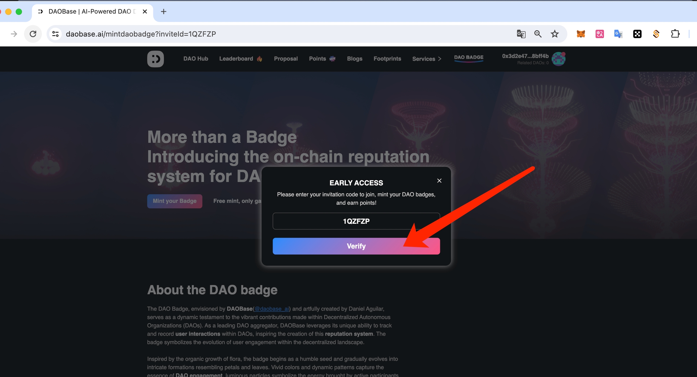The width and height of the screenshot is (697, 377).
Task: Click the OKX wallet extension icon
Action: [x=637, y=34]
